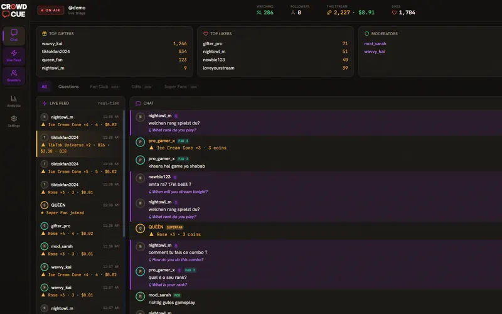Image resolution: width=502 pixels, height=314 pixels.
Task: Select the Questions filter tab
Action: 68,87
